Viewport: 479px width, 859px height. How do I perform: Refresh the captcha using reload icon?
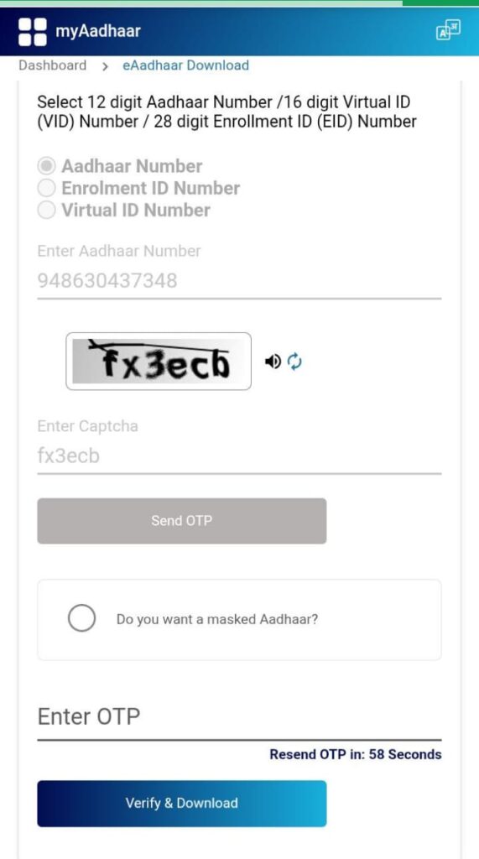pos(294,361)
